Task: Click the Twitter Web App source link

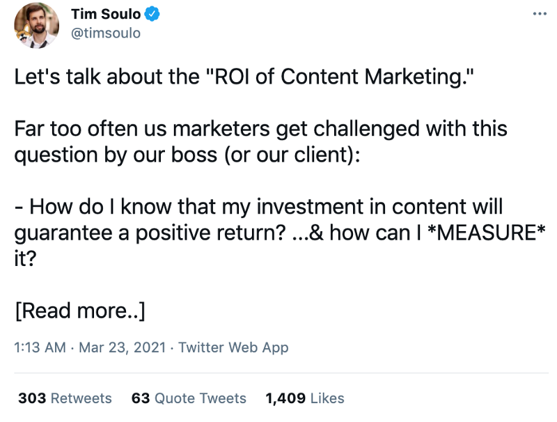Action: [233, 347]
